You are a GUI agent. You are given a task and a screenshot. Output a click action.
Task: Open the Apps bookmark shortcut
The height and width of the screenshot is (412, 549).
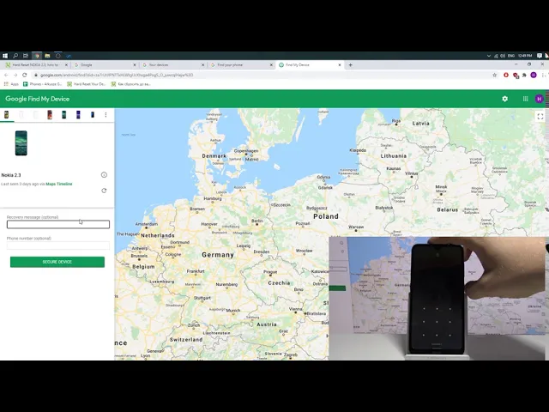[x=11, y=84]
